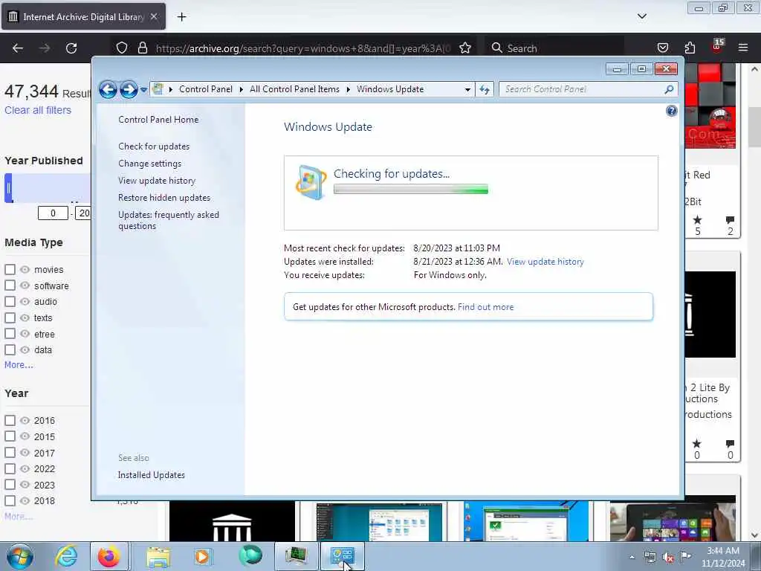This screenshot has width=761, height=571.
Task: Open the list all tabs dropdown
Action: [641, 16]
